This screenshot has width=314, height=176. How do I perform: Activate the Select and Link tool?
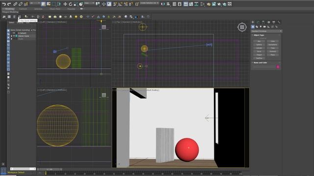pos(15,4)
